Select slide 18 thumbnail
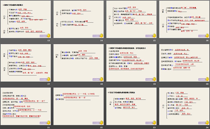Viewport: 210px width, 129px height. pos(79,63)
